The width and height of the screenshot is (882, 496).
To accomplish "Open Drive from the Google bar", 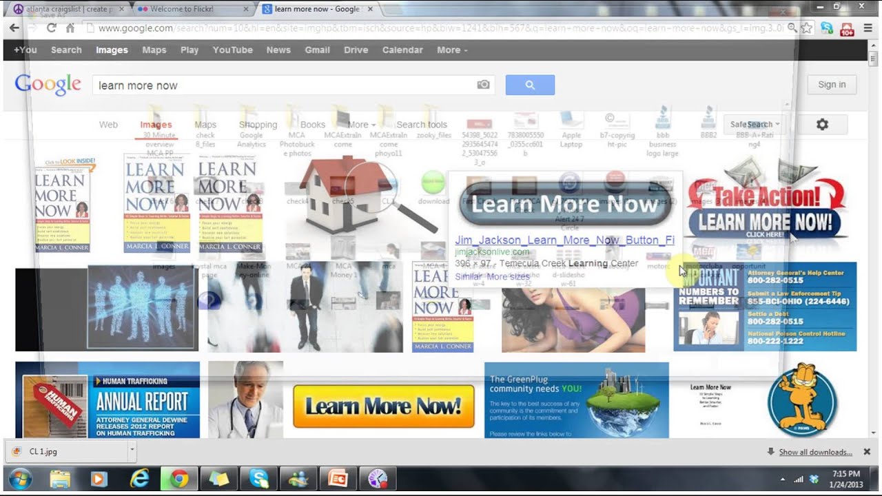I will (356, 50).
